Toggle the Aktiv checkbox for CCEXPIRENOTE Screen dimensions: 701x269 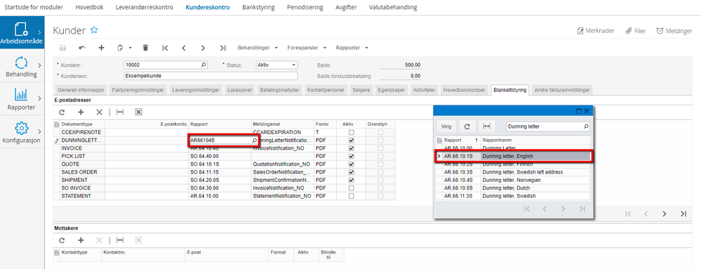point(351,133)
